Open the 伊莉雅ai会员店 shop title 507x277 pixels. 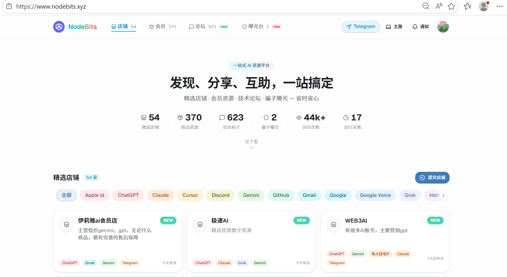pos(98,221)
